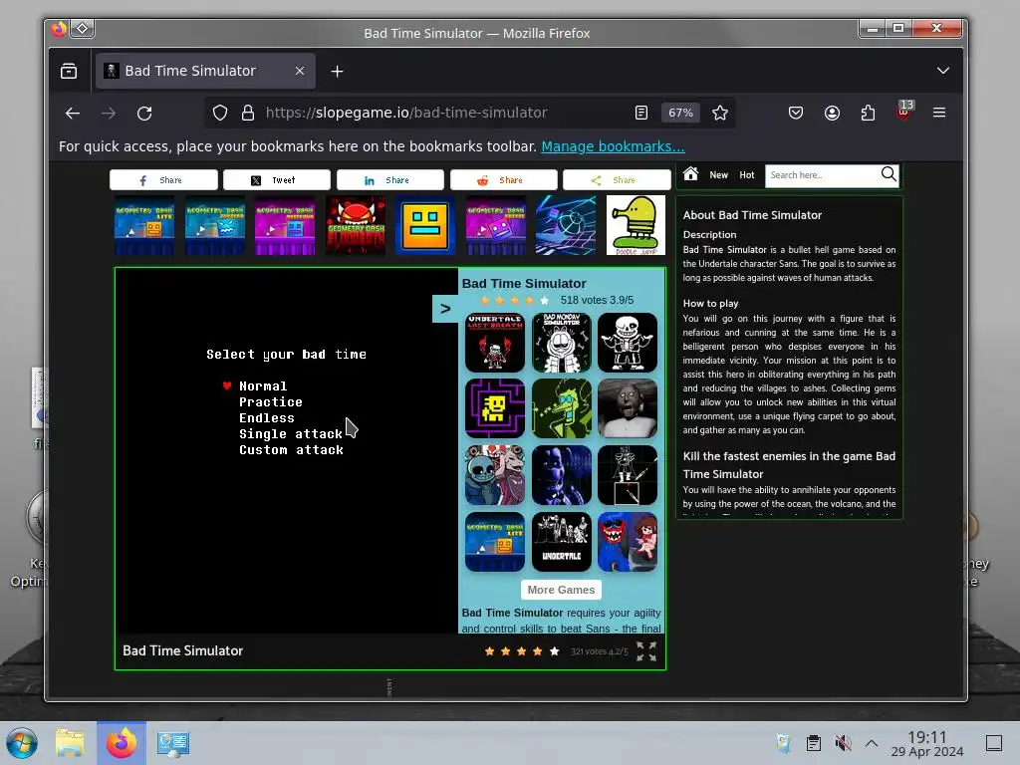The width and height of the screenshot is (1020, 765).
Task: Open the Pocket save icon
Action: pos(796,114)
